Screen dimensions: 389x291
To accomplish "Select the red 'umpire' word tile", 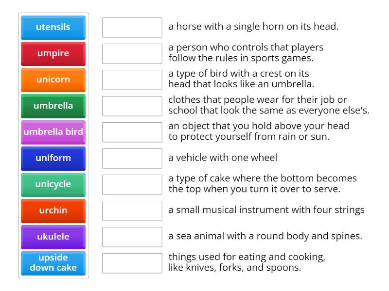I will [53, 53].
